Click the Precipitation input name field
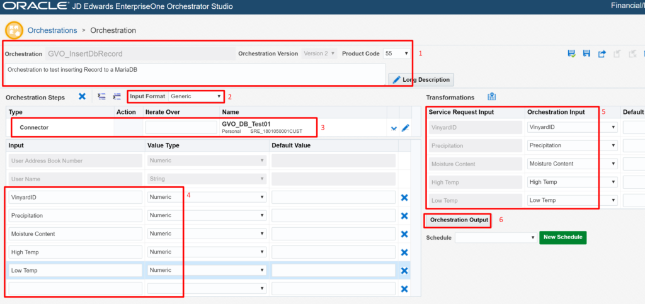The image size is (645, 304). (x=76, y=215)
